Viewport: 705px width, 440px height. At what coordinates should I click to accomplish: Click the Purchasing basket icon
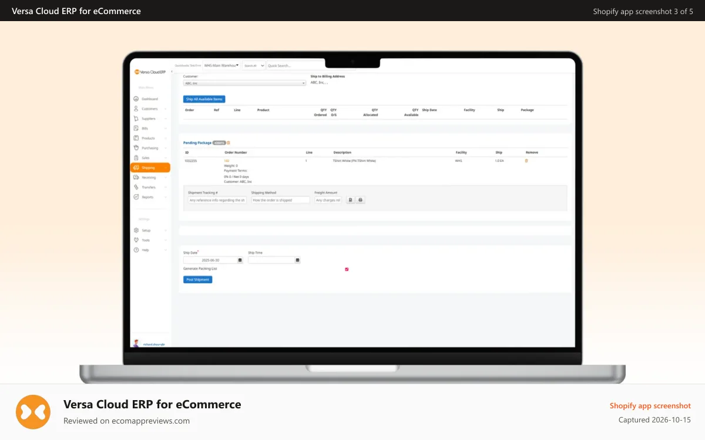(136, 148)
